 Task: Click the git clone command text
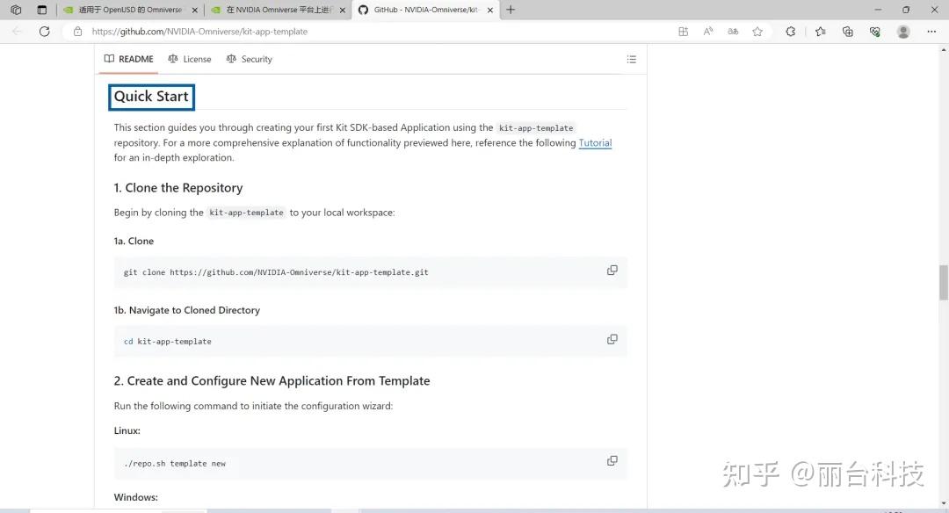click(276, 272)
